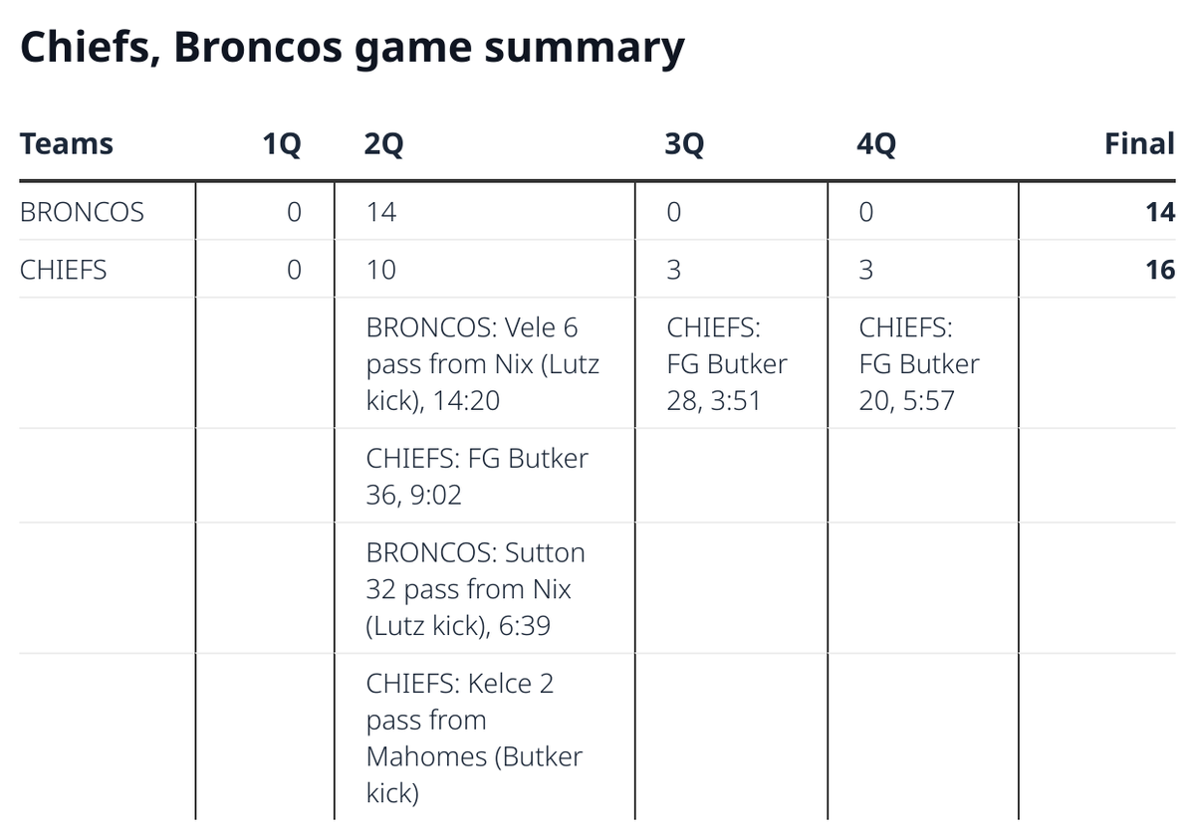Select the Final column header

(x=1139, y=143)
